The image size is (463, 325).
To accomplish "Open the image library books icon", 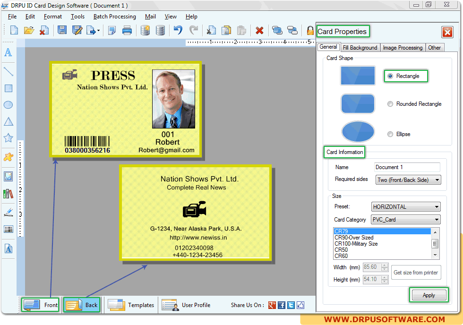I will pyautogui.click(x=9, y=194).
